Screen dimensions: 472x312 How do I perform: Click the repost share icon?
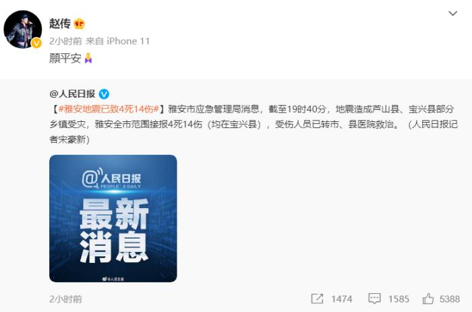coord(317,299)
